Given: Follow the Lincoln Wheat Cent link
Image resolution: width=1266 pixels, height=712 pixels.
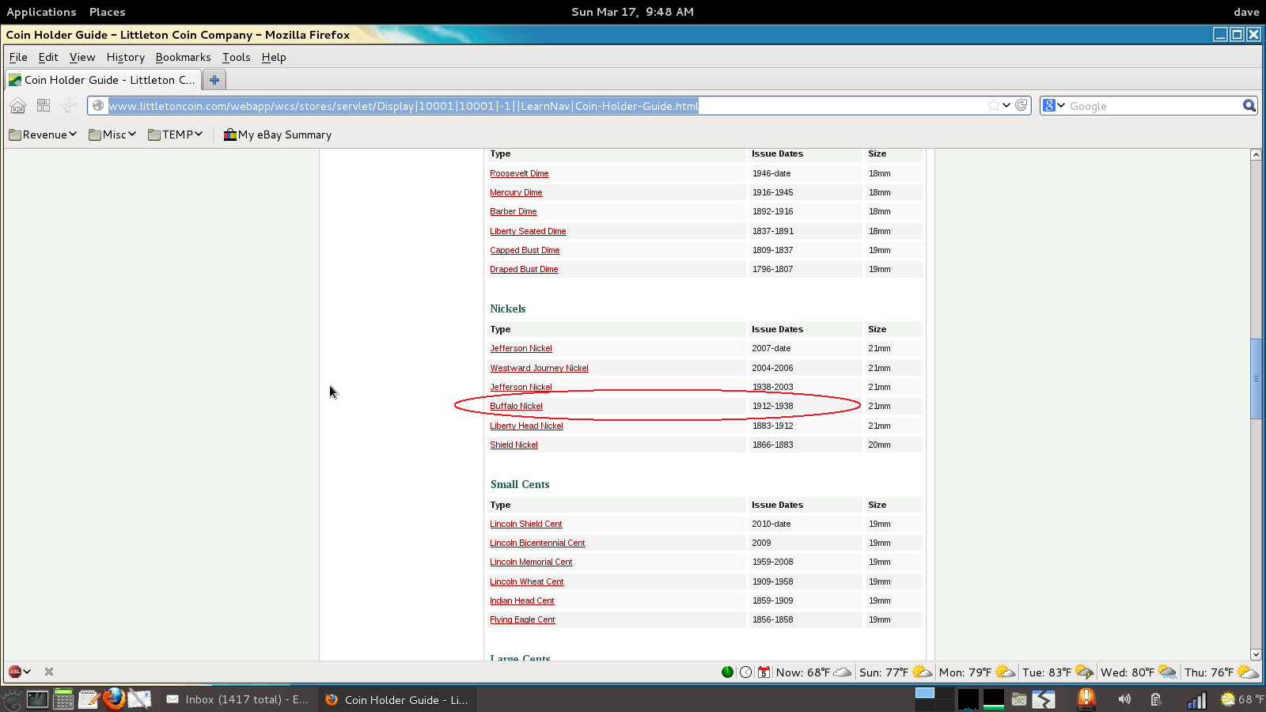Looking at the screenshot, I should pos(526,582).
